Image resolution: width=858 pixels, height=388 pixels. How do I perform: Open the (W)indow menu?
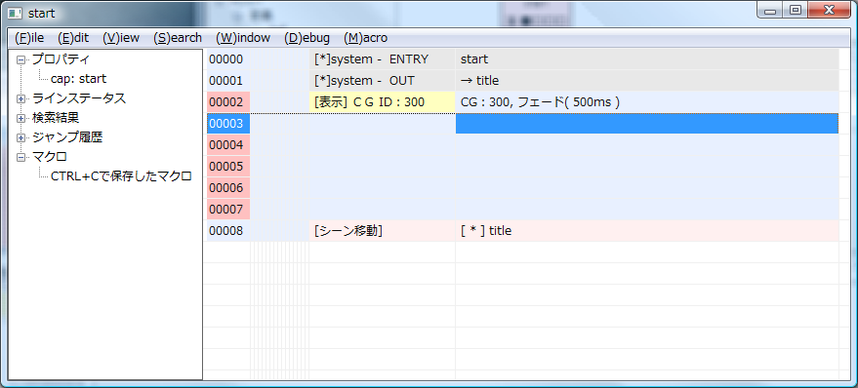pos(243,38)
